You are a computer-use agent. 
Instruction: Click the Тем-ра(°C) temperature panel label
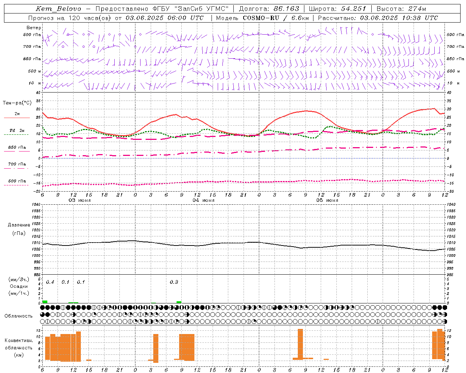tap(17, 103)
